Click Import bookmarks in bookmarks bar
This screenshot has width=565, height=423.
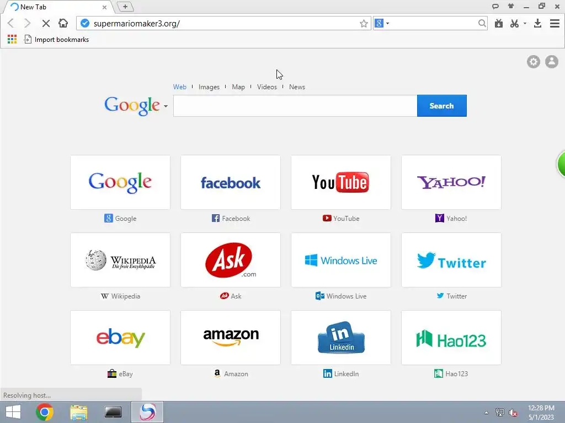57,39
